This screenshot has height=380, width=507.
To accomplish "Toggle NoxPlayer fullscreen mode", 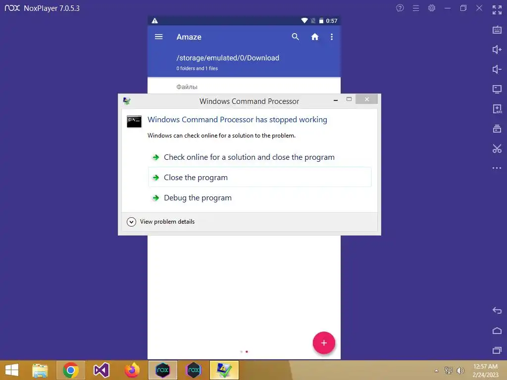I will (497, 10).
